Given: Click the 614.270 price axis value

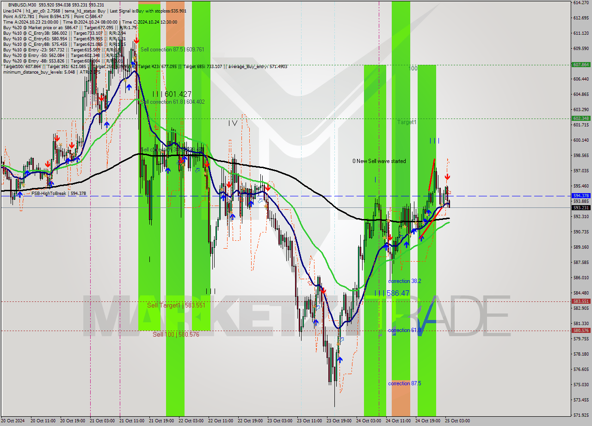Looking at the screenshot, I should pos(580,3).
